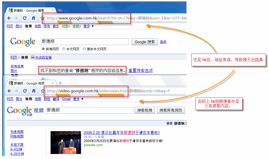Filter videos by 4–20分钟
The height and width of the screenshot is (159, 269).
[17, 154]
